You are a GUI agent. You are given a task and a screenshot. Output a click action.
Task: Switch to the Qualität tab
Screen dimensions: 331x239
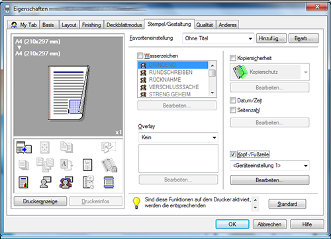coord(205,25)
